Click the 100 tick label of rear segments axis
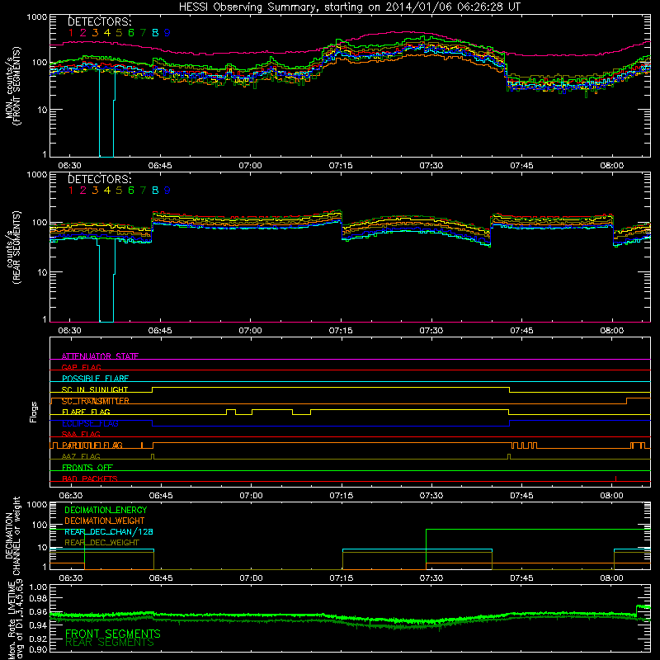The image size is (660, 660). [40, 222]
